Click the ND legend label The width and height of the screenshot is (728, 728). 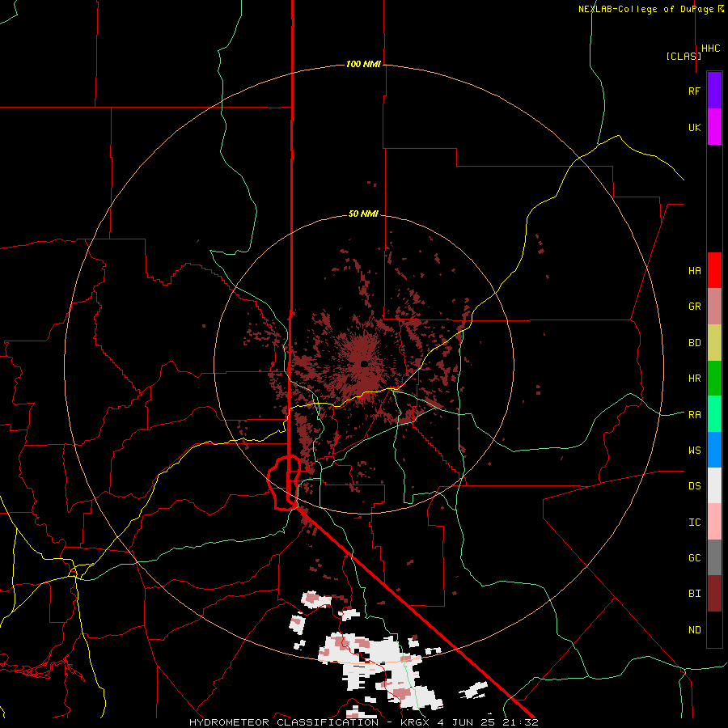(694, 630)
